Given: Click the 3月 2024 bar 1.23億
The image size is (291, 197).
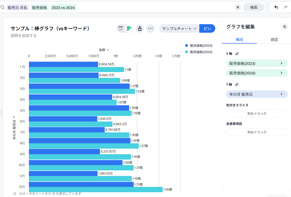Looking at the screenshot, I should [x=82, y=91].
